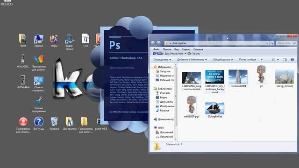Select the game mk 5 archive icon
299x168 pixels.
pyautogui.click(x=101, y=123)
